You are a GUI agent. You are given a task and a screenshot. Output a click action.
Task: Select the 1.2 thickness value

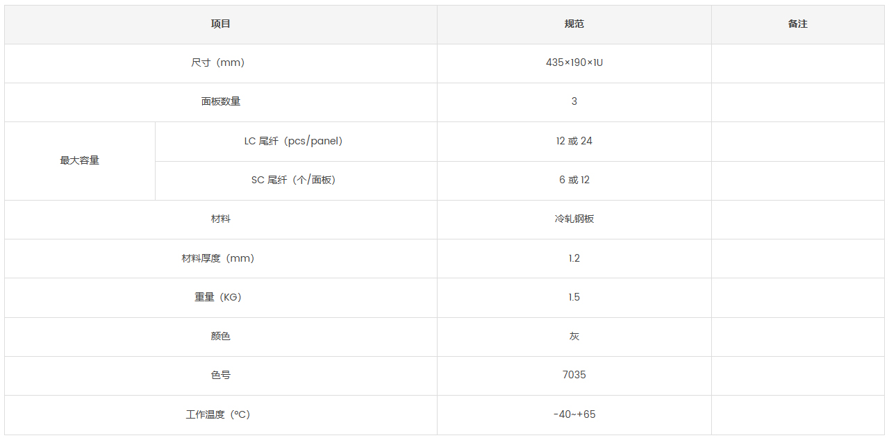pos(574,259)
